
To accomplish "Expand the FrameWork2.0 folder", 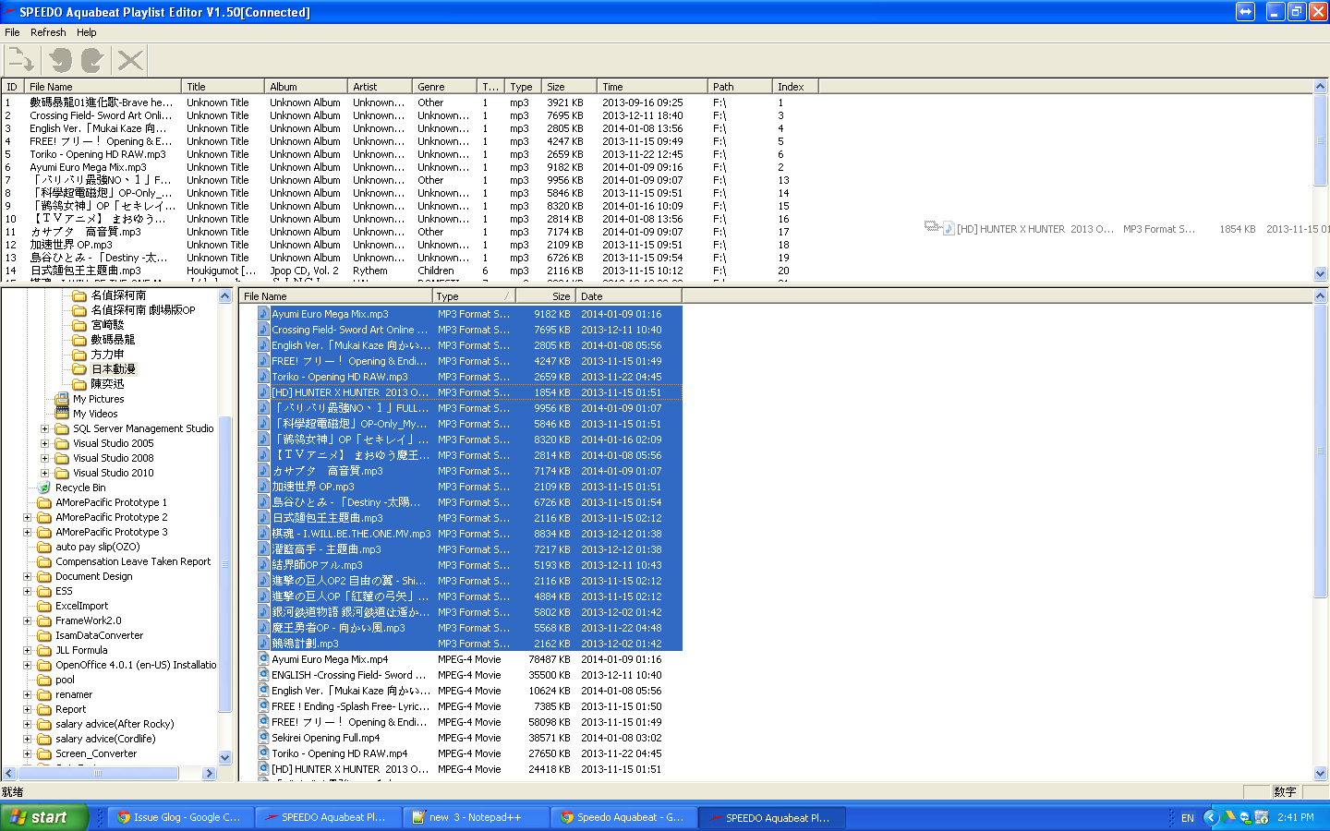I will pyautogui.click(x=27, y=620).
